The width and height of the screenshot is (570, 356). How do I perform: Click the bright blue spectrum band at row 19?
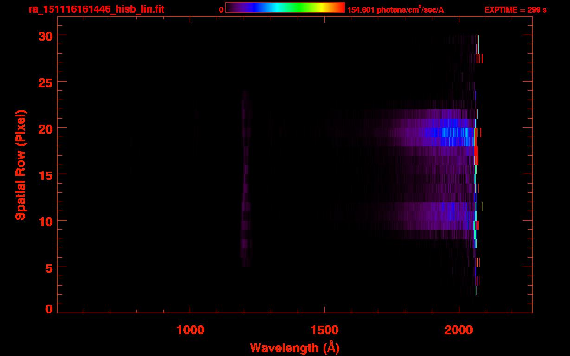click(448, 133)
